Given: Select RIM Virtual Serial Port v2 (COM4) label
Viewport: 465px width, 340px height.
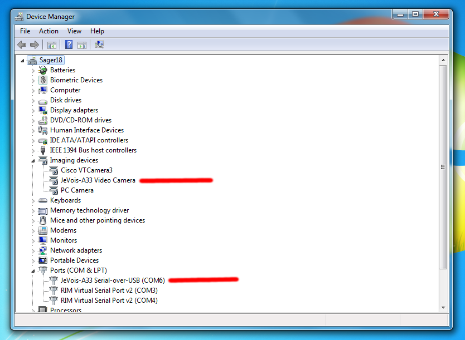Looking at the screenshot, I should tap(109, 300).
